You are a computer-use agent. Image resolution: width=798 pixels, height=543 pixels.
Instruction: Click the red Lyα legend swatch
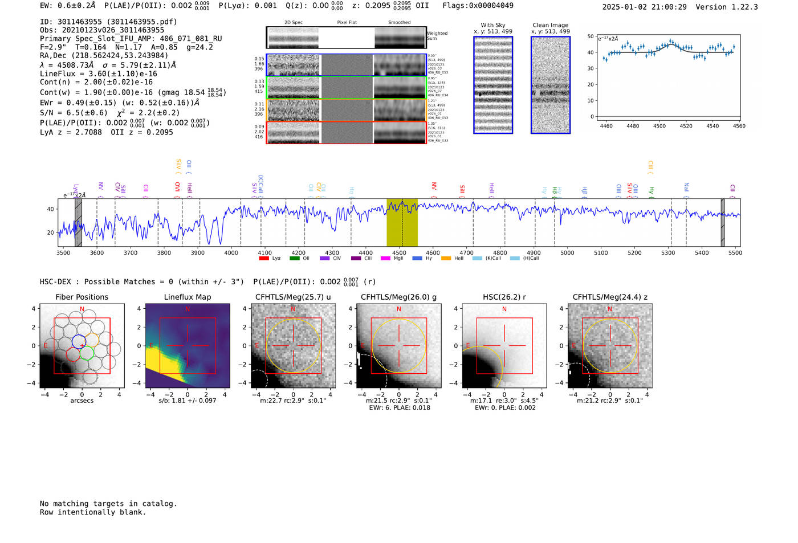pyautogui.click(x=264, y=258)
